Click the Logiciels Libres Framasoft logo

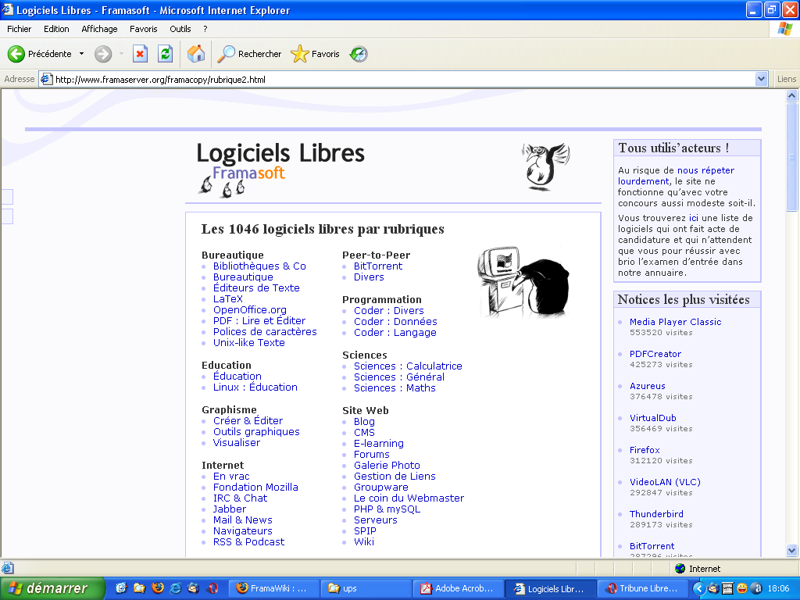(x=280, y=170)
